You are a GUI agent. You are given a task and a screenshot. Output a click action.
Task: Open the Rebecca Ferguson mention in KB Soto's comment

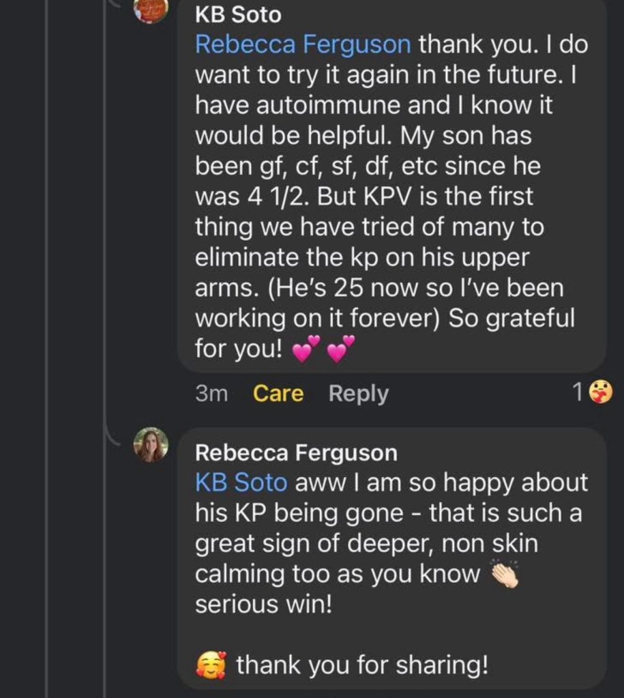[x=303, y=44]
